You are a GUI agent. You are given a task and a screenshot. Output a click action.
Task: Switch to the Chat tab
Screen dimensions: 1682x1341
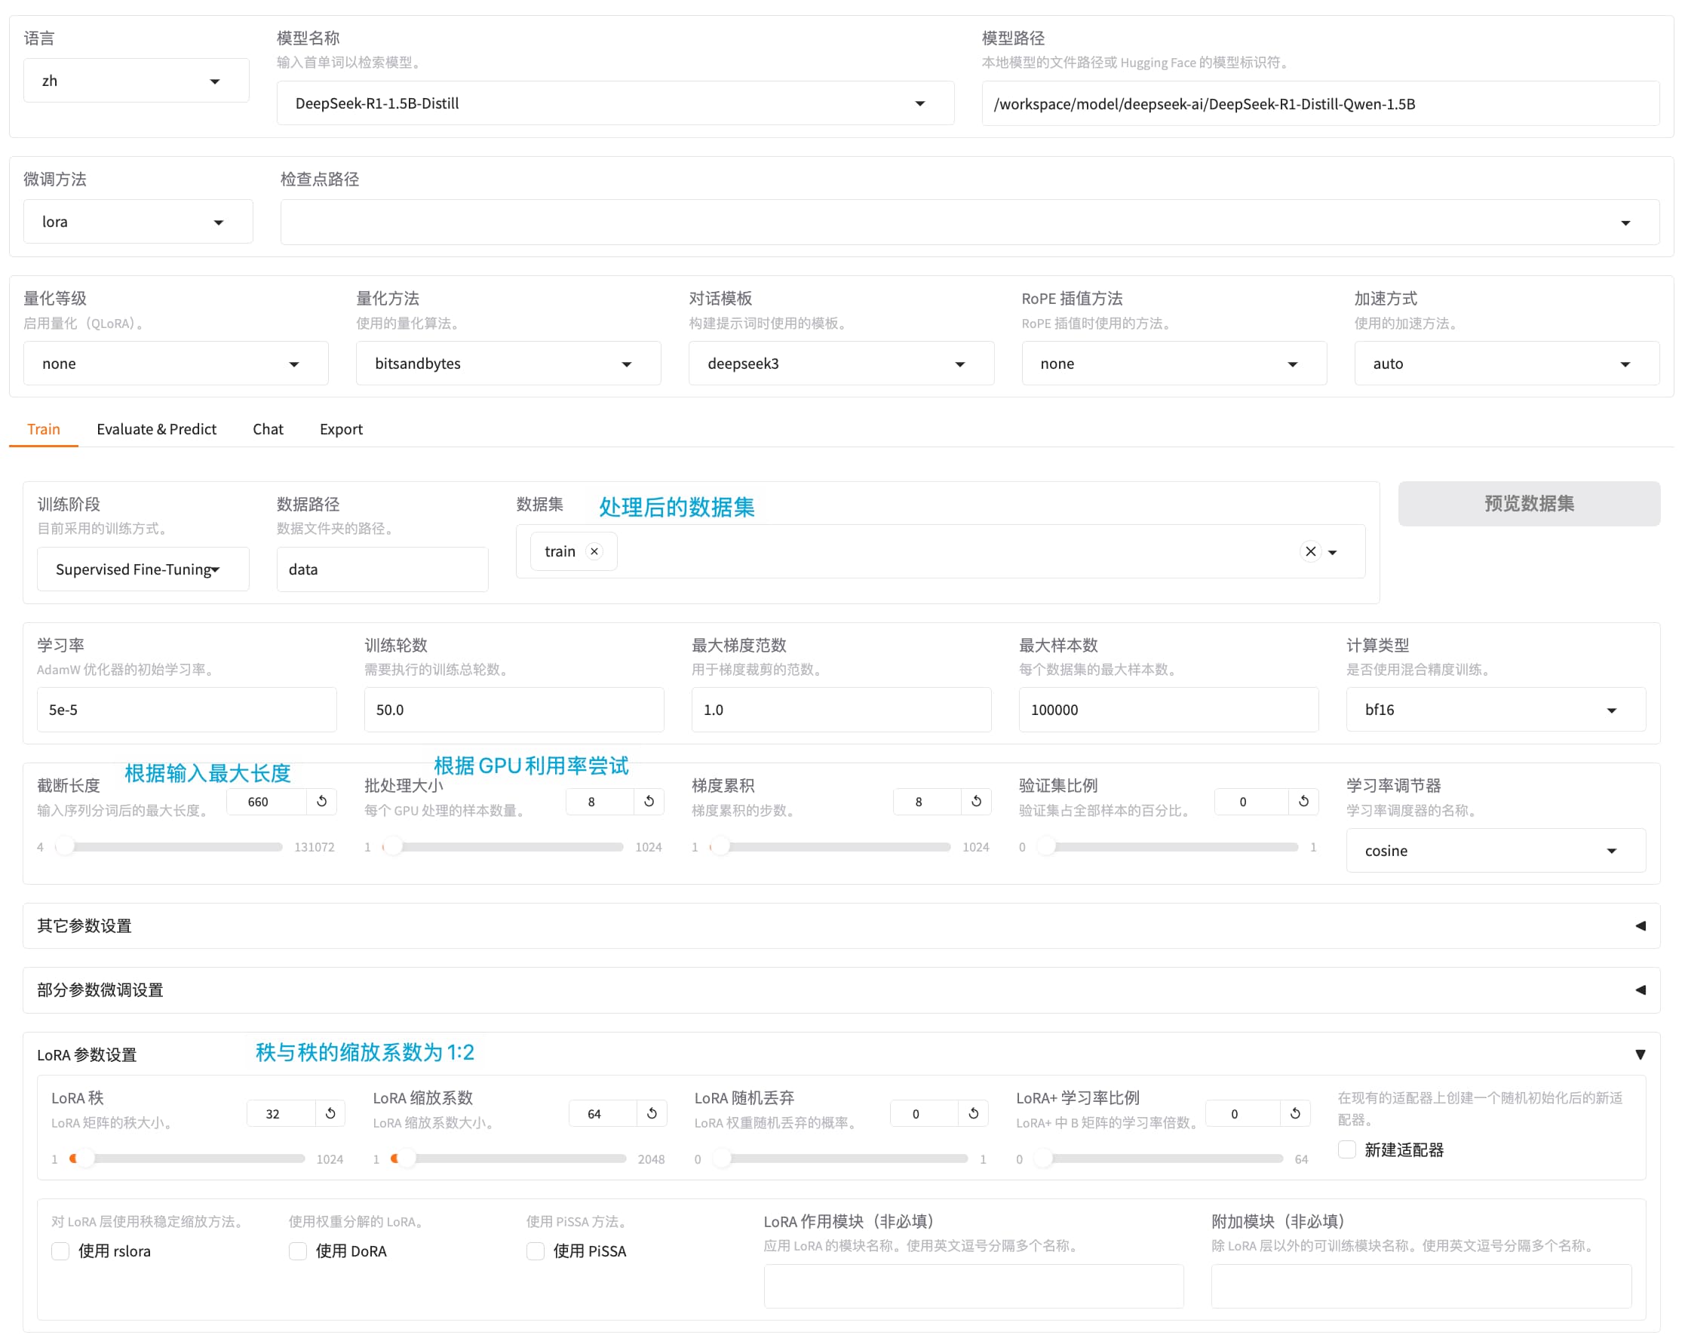tap(268, 429)
